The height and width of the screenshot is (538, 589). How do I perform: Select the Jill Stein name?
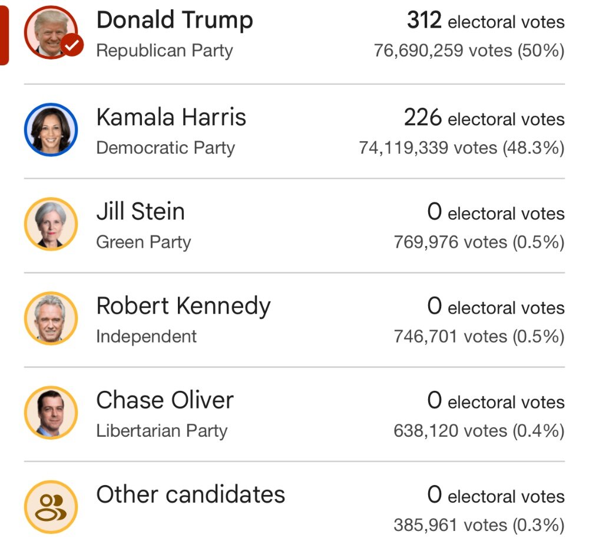click(x=141, y=211)
